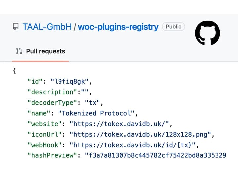Click the "tx" decoder type value
This screenshot has height=172, width=238.
(93, 103)
